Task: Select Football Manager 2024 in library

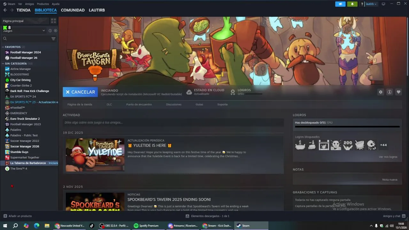Action: pos(26,52)
